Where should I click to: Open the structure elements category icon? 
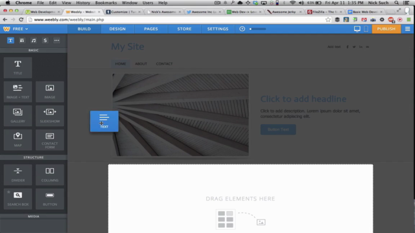(x=21, y=40)
